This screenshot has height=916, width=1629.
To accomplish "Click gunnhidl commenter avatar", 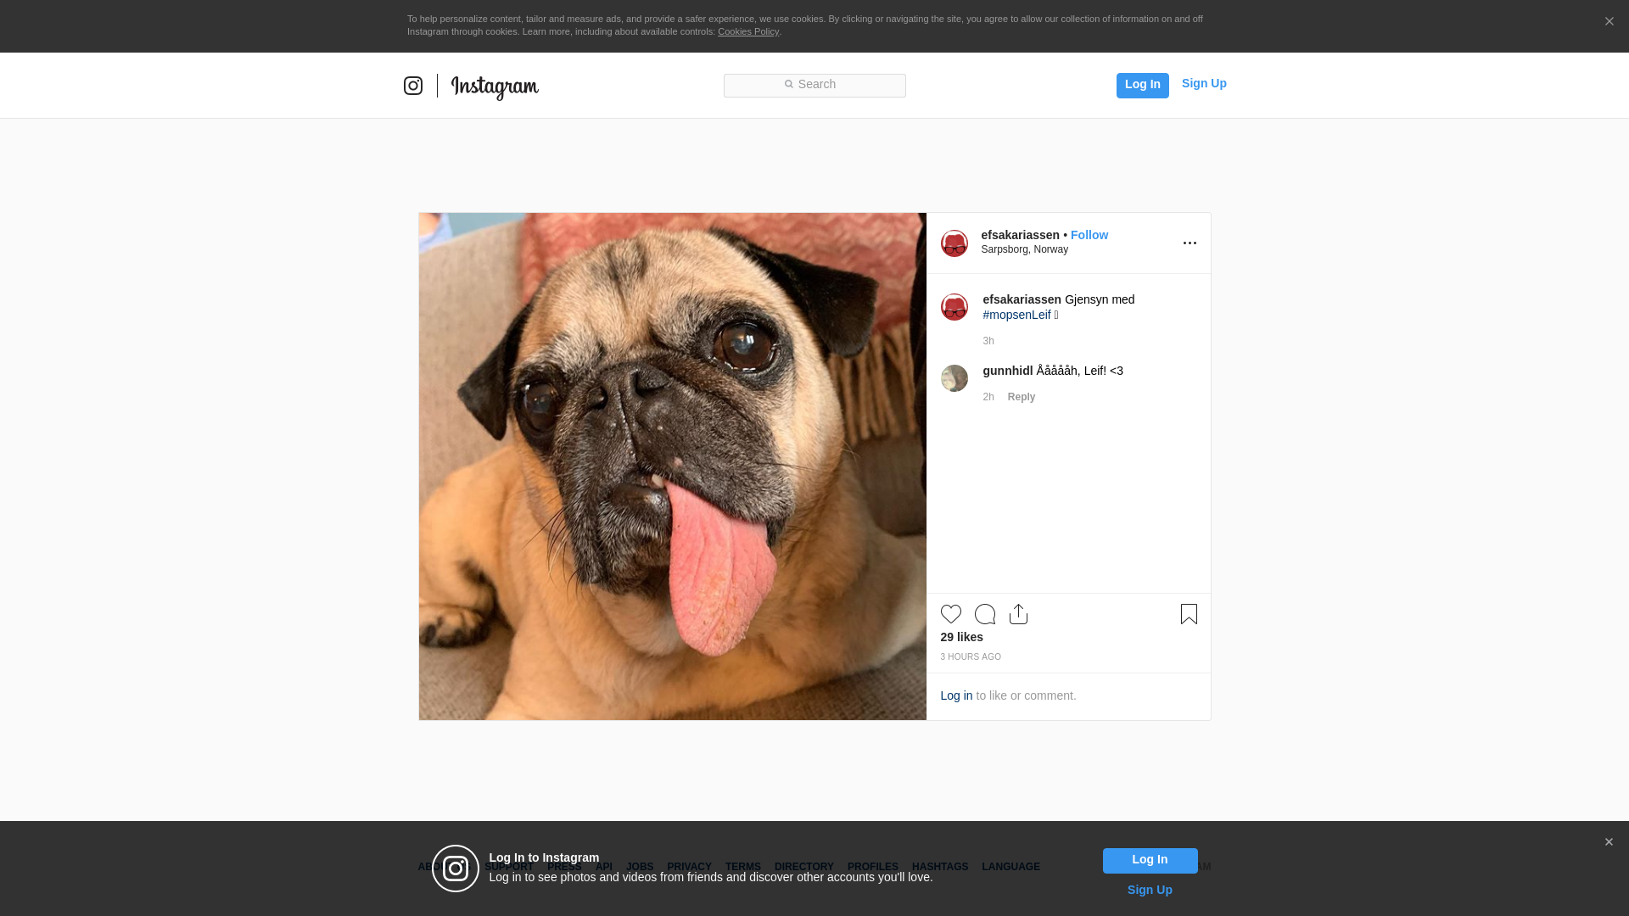I will (x=954, y=378).
